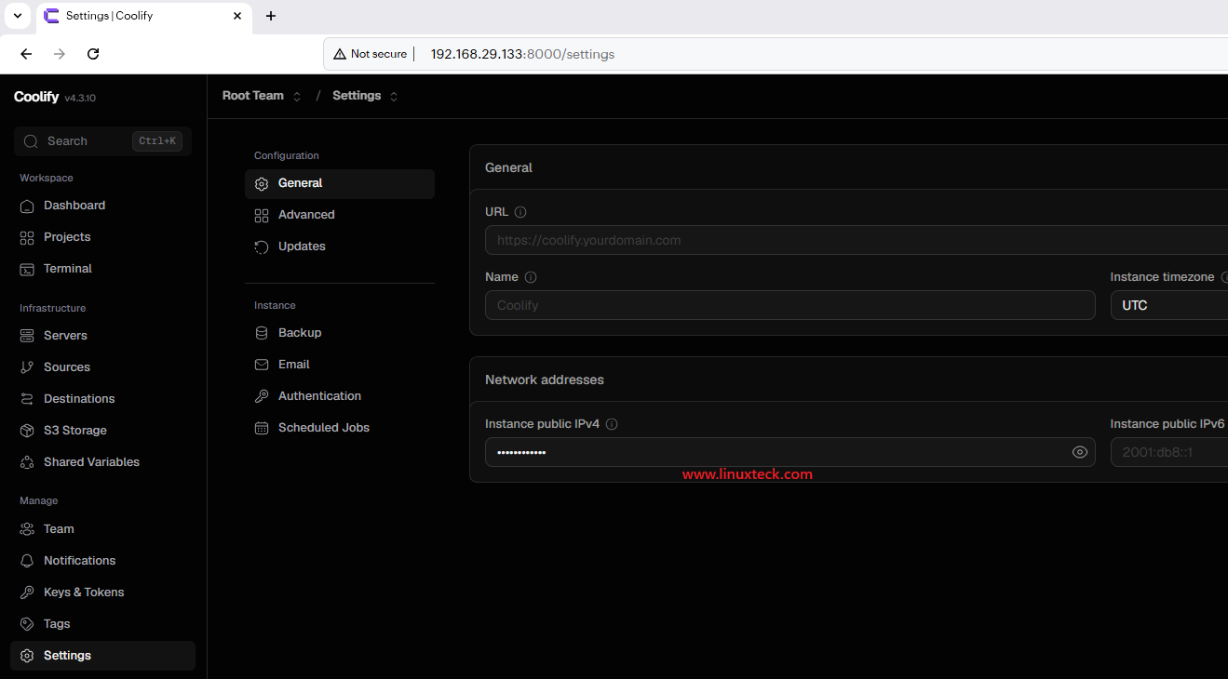The image size is (1228, 679).
Task: Click the Settings gear icon in sidebar
Action: tap(27, 656)
